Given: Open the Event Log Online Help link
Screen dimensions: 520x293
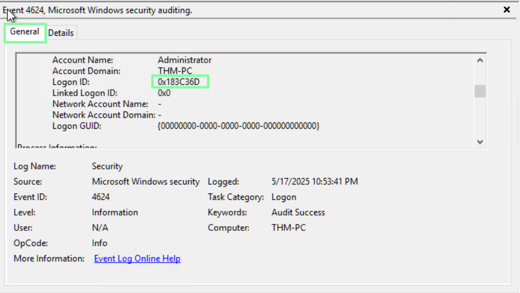Looking at the screenshot, I should point(137,258).
